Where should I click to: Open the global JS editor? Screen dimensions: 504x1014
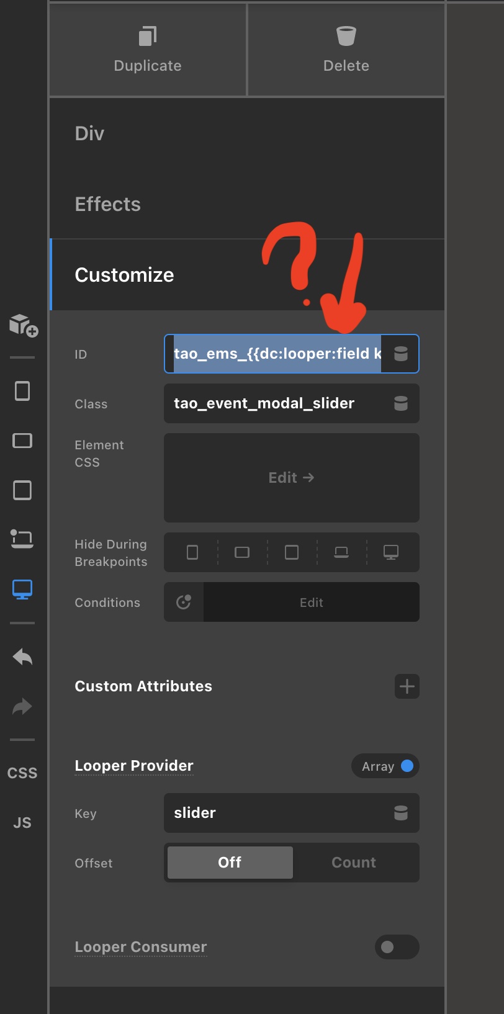tap(22, 823)
